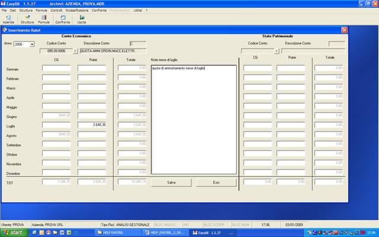Open the Confronta menu
This screenshot has width=379, height=237.
(x=99, y=11)
